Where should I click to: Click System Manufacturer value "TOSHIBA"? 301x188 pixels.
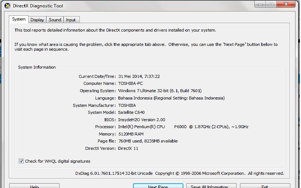click(127, 105)
